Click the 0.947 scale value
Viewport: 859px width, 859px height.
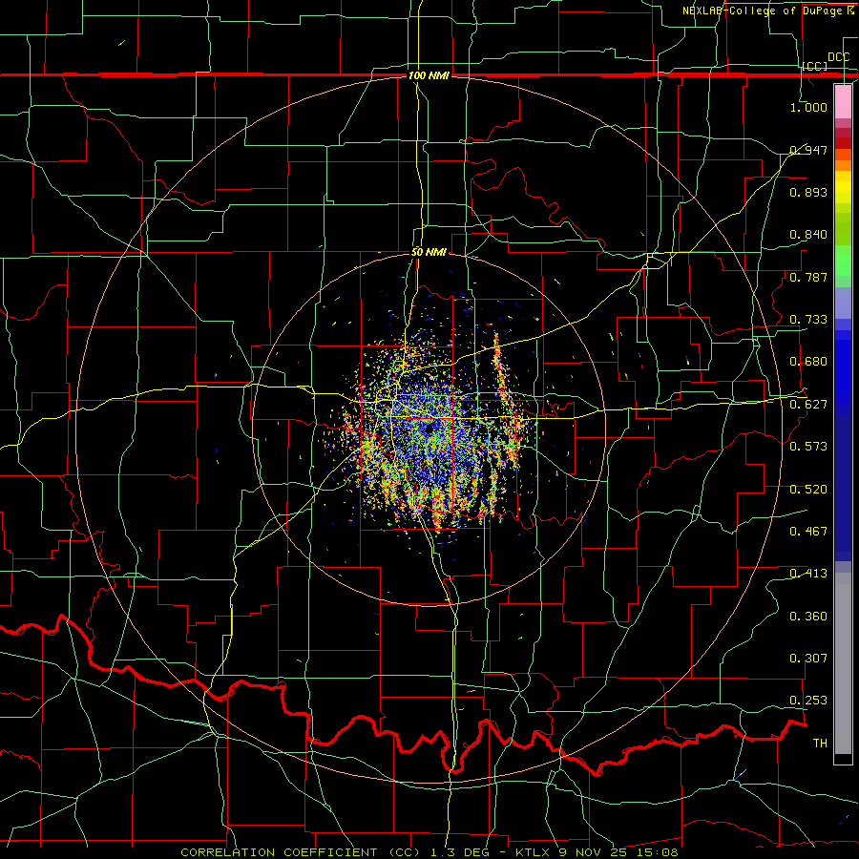click(808, 150)
